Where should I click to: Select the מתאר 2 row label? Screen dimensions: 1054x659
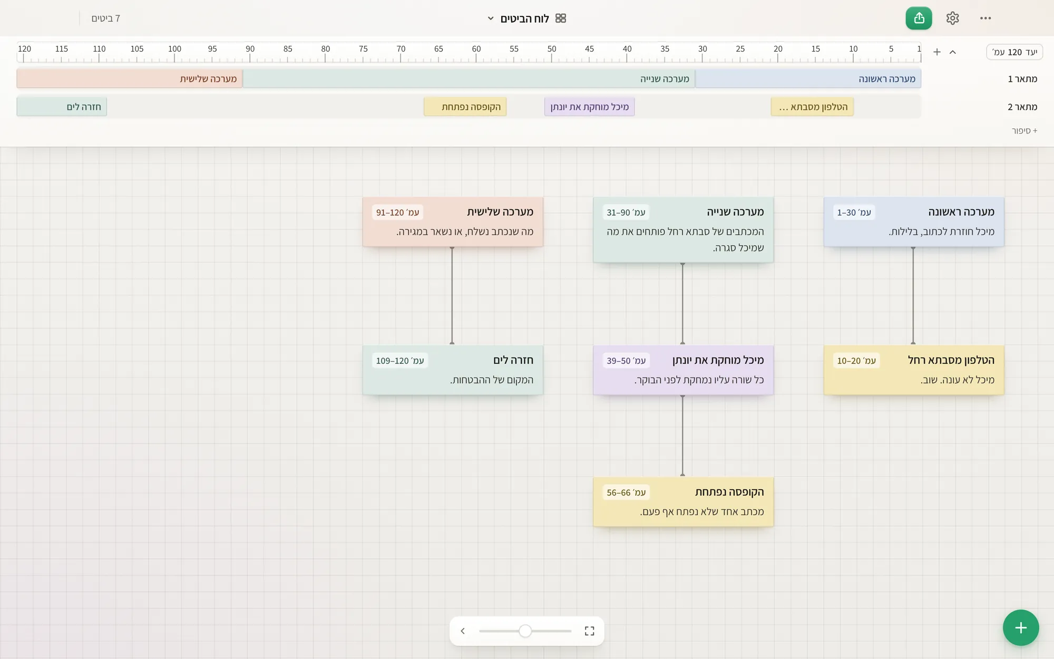tap(1022, 106)
